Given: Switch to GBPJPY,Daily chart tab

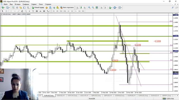Looking at the screenshot, I should click(x=167, y=96).
